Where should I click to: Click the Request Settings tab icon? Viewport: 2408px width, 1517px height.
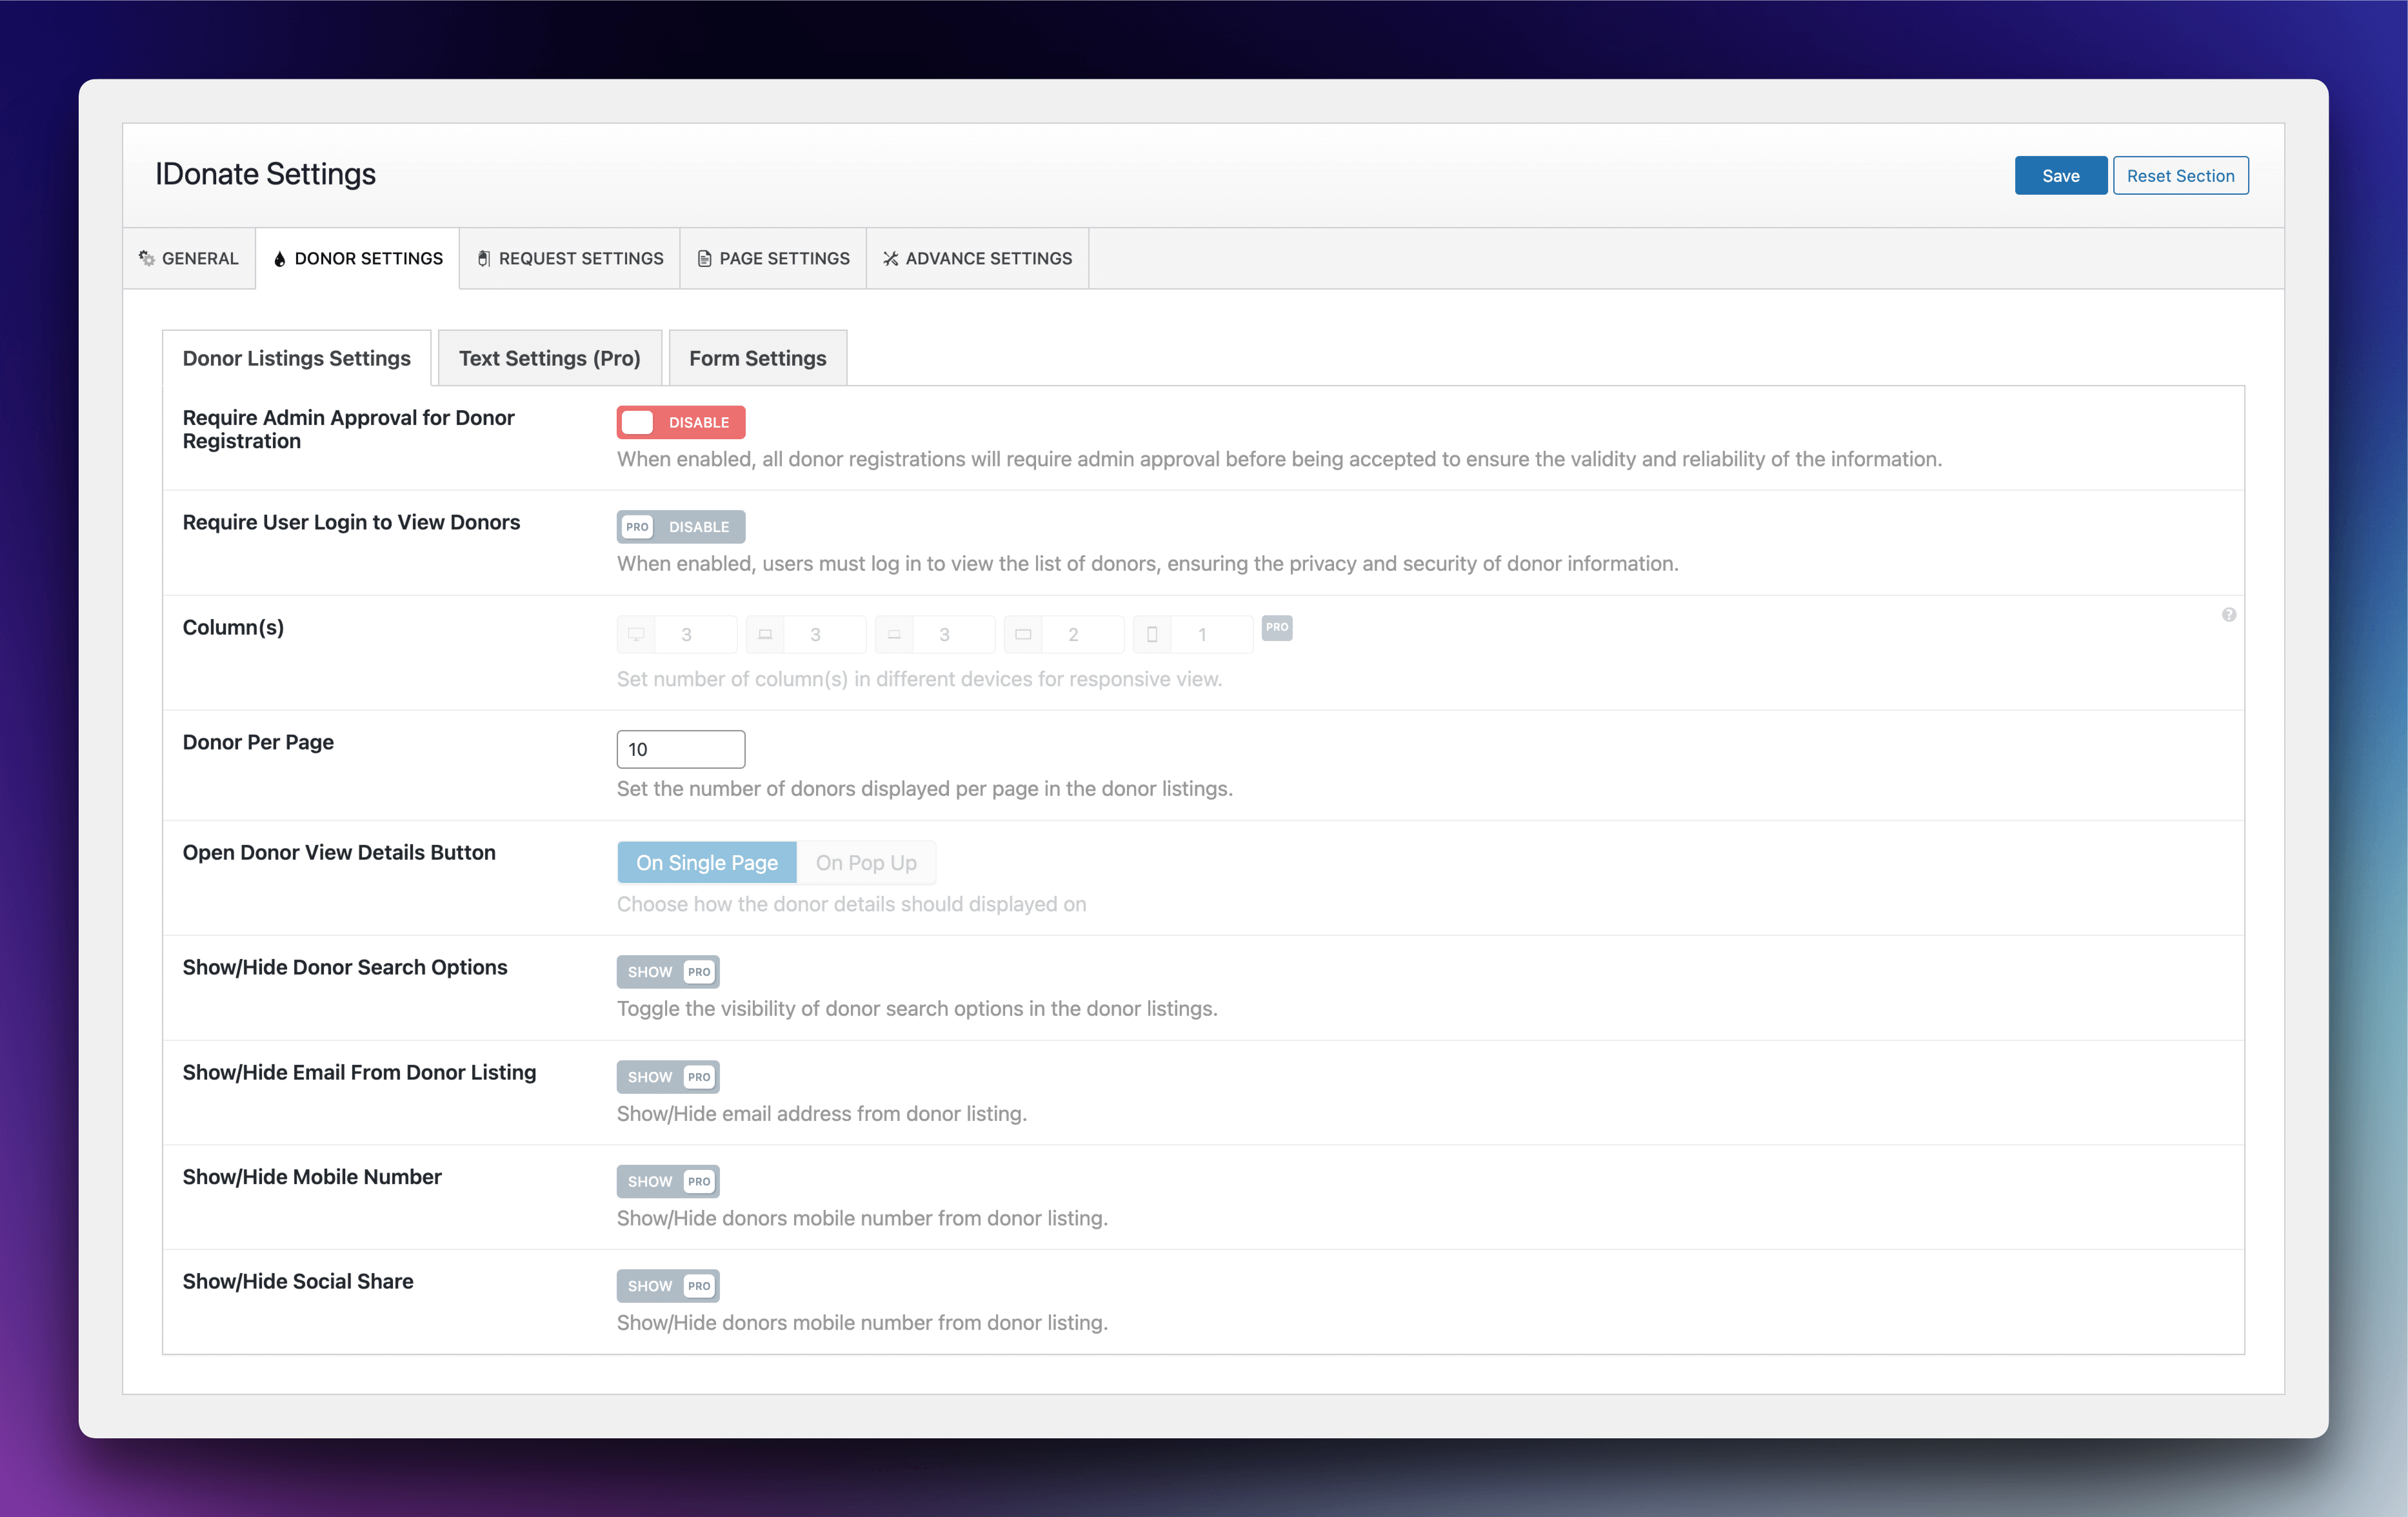(484, 259)
